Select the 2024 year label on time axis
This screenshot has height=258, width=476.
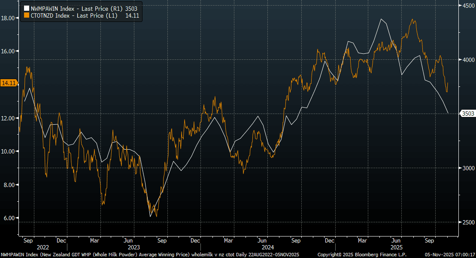point(268,247)
